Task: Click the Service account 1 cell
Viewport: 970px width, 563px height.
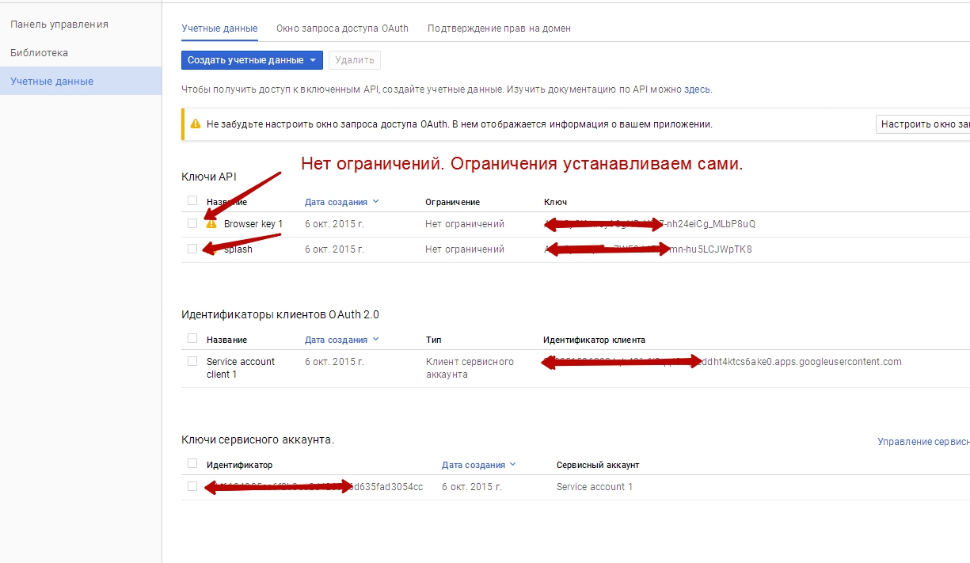Action: coord(595,487)
